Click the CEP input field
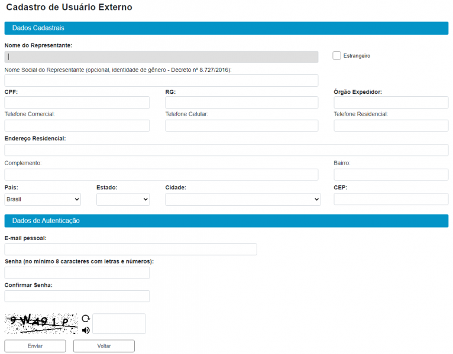This screenshot has height=354, width=453. click(391, 199)
